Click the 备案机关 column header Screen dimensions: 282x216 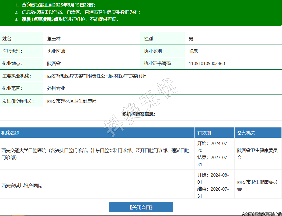pyautogui.click(x=246, y=133)
